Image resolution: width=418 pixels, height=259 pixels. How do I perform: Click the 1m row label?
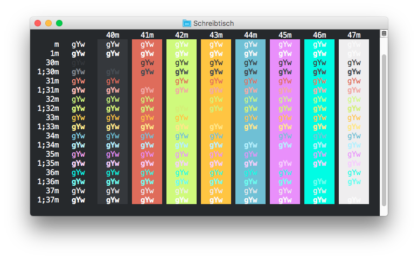pyautogui.click(x=54, y=53)
